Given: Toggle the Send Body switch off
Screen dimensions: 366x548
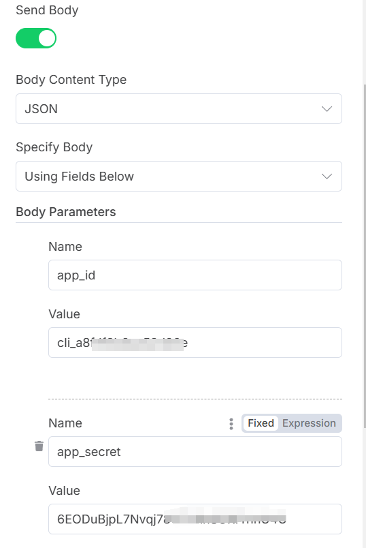Looking at the screenshot, I should pos(36,38).
